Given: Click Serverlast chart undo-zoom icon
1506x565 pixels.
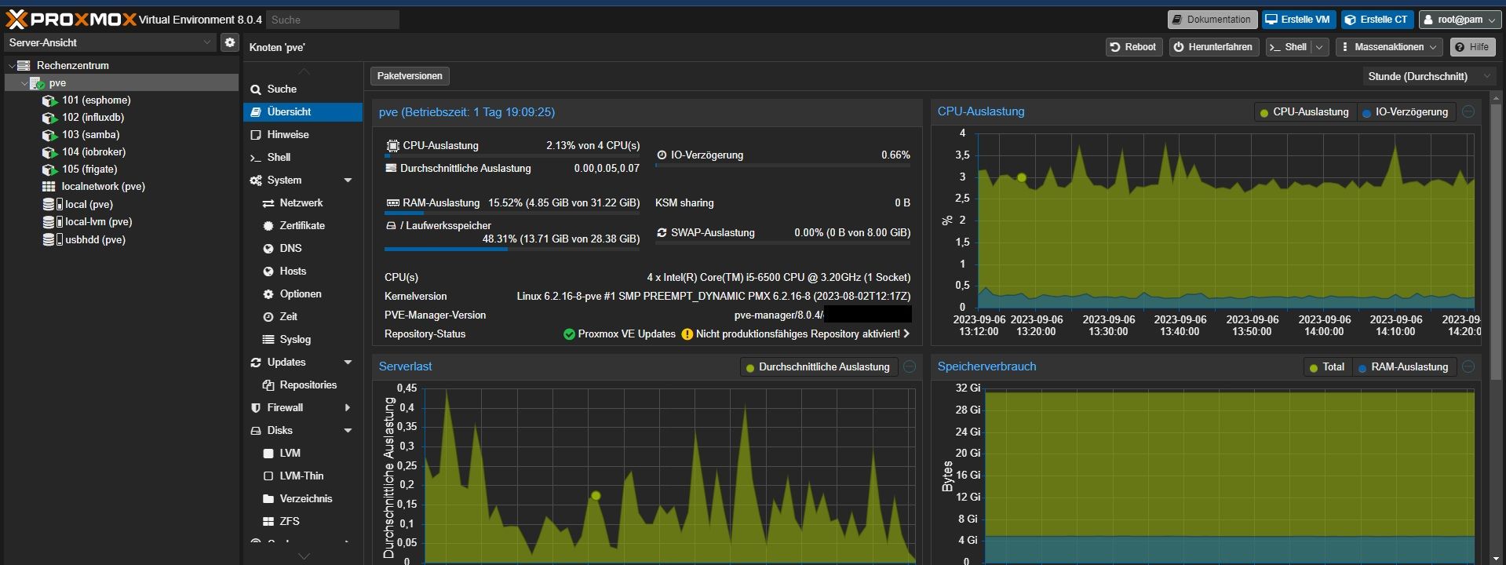Looking at the screenshot, I should coord(910,367).
